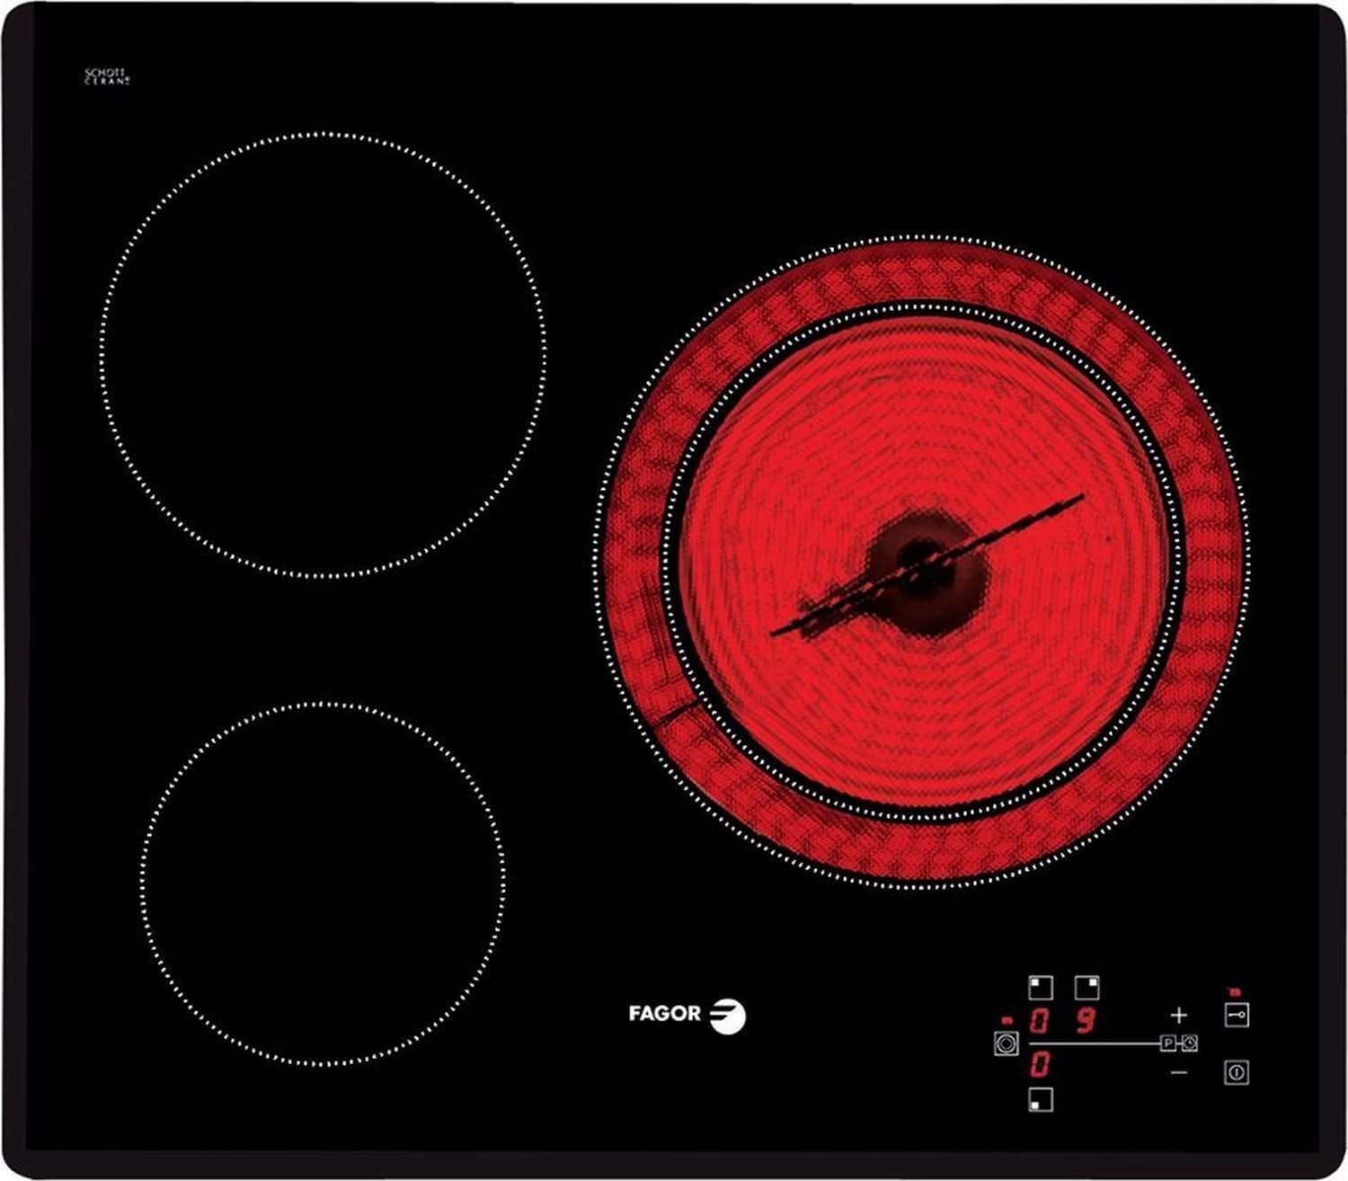This screenshot has width=1348, height=1181.
Task: Select the bottom-left cooking zone button
Action: point(1040,1098)
